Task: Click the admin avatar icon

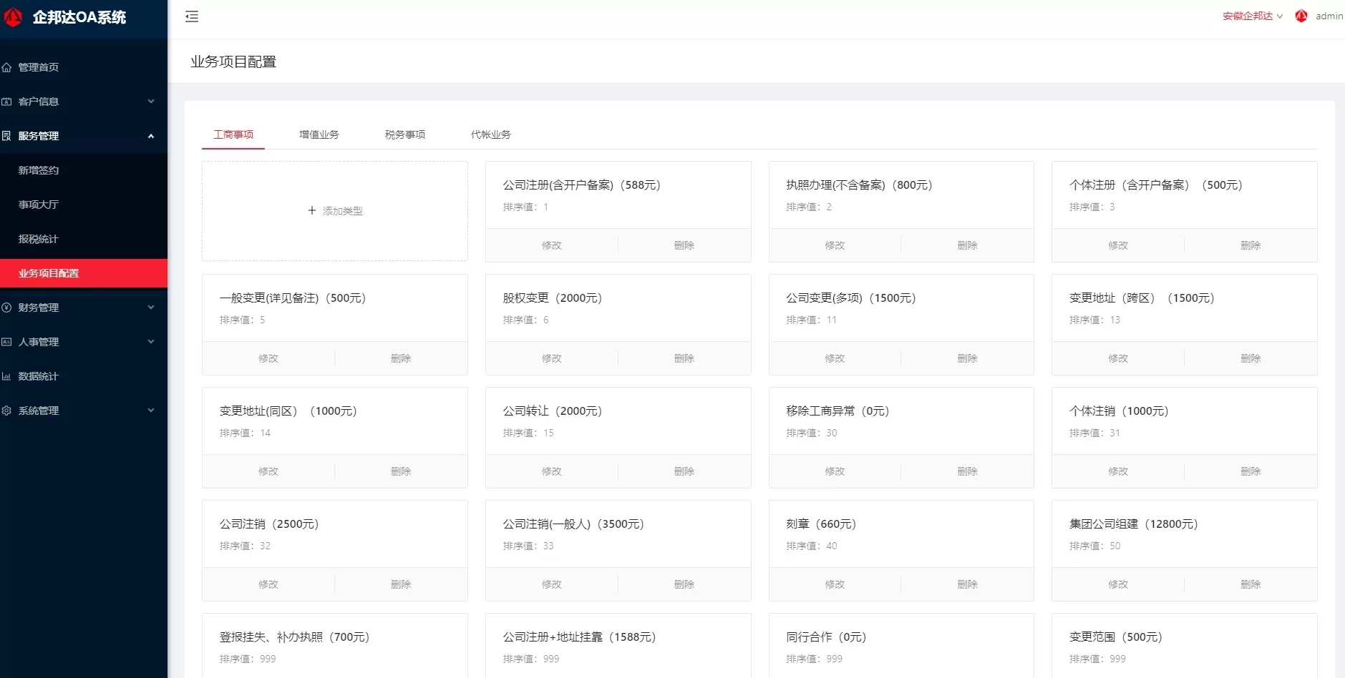Action: click(x=1301, y=16)
